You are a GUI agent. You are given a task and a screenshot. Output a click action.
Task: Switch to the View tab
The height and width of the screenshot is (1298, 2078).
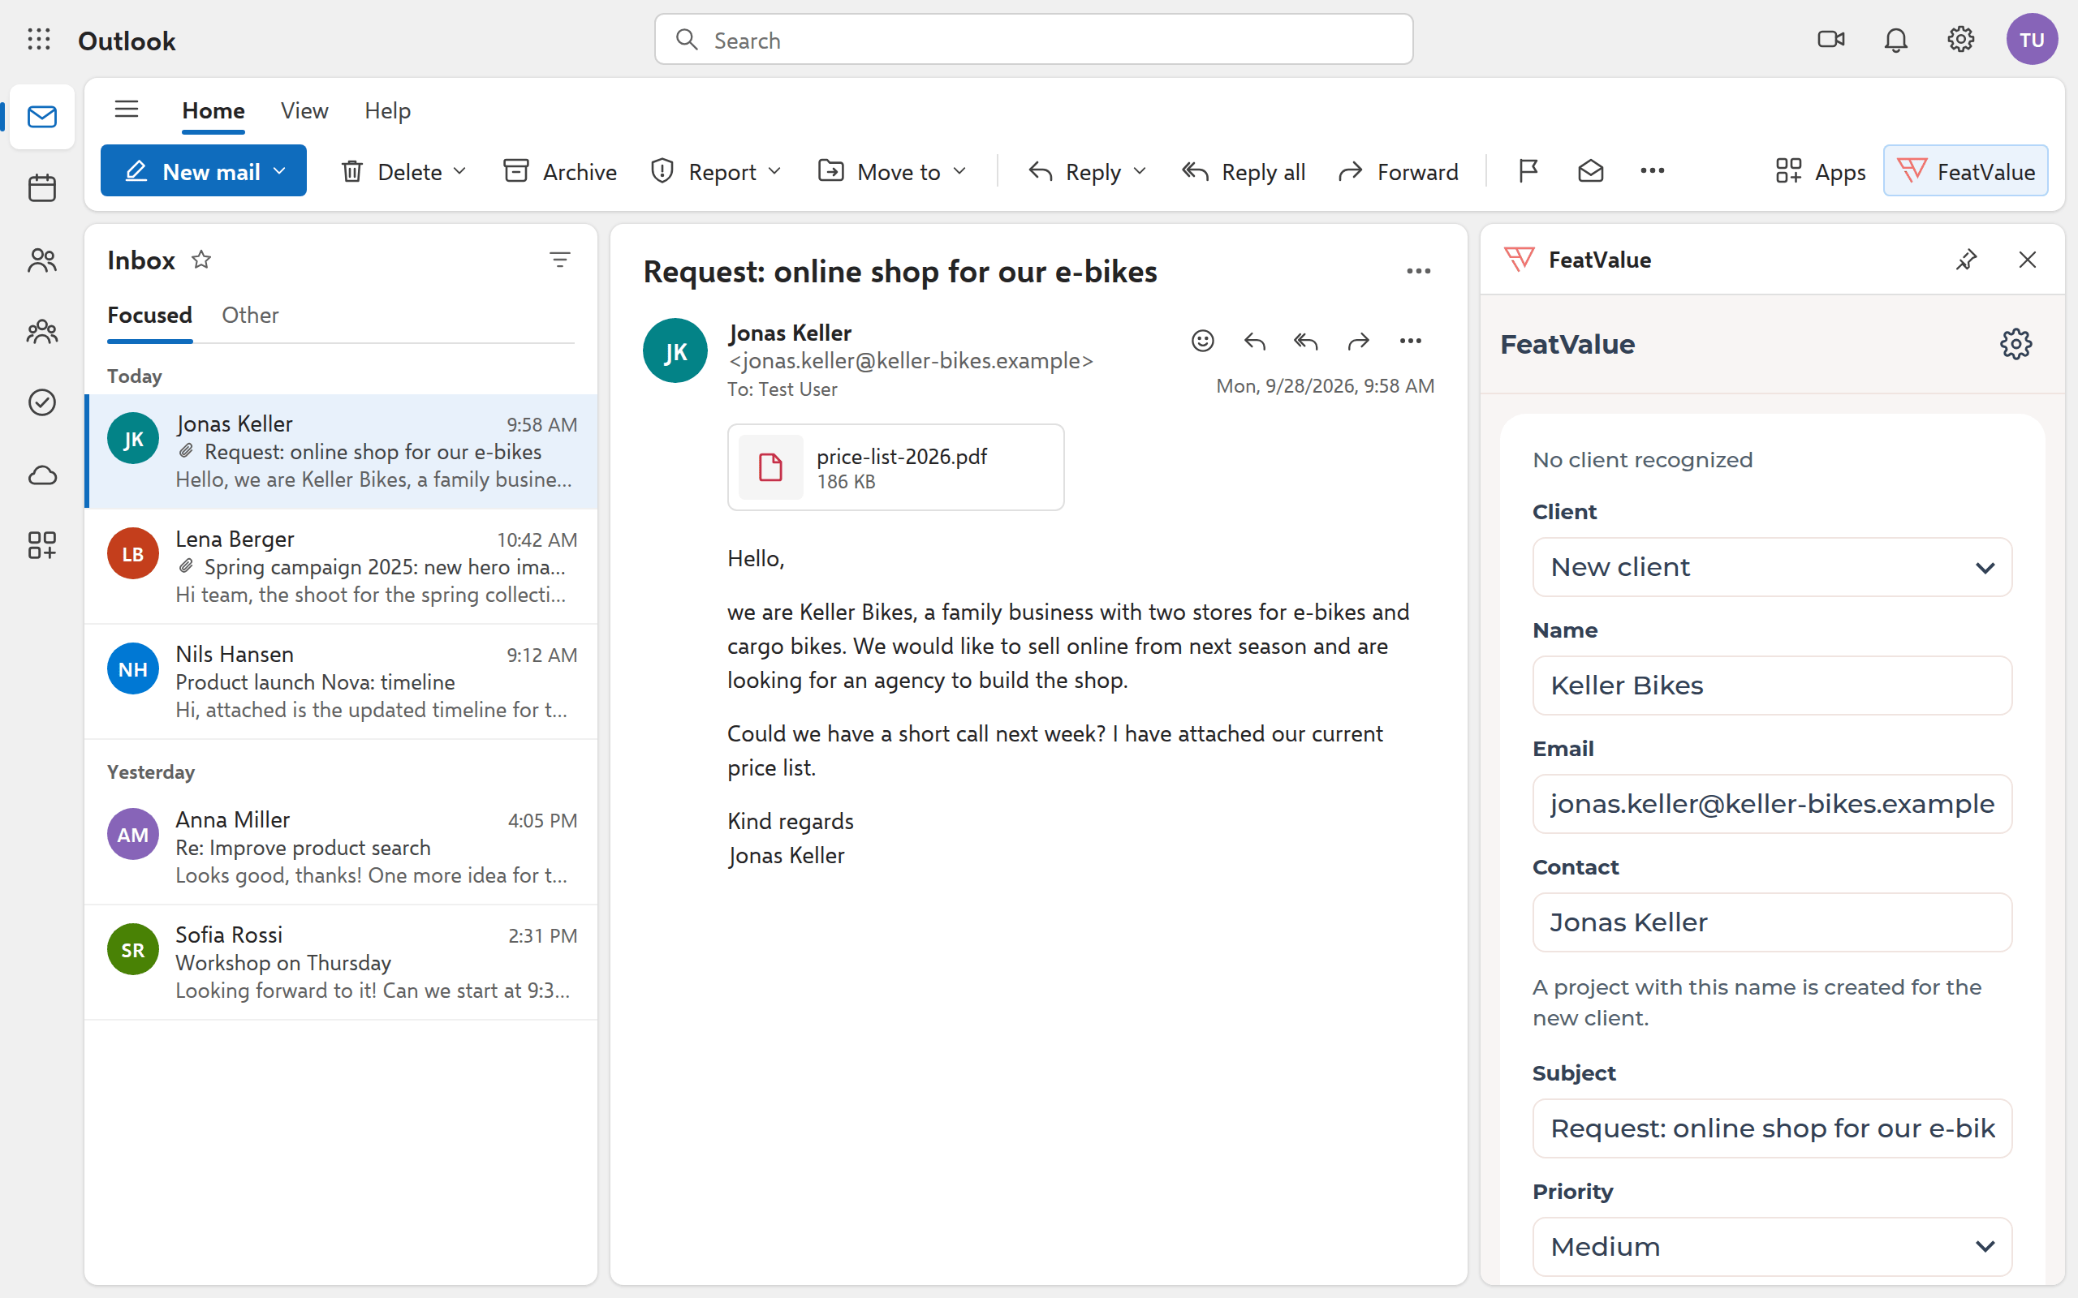304,111
